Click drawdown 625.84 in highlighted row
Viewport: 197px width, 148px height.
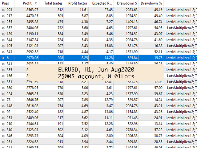[x=133, y=58]
